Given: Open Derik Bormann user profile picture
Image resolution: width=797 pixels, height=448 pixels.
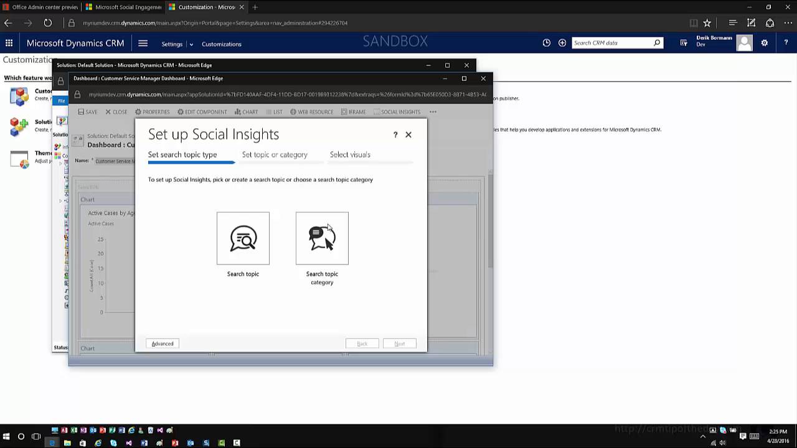Looking at the screenshot, I should tap(744, 43).
